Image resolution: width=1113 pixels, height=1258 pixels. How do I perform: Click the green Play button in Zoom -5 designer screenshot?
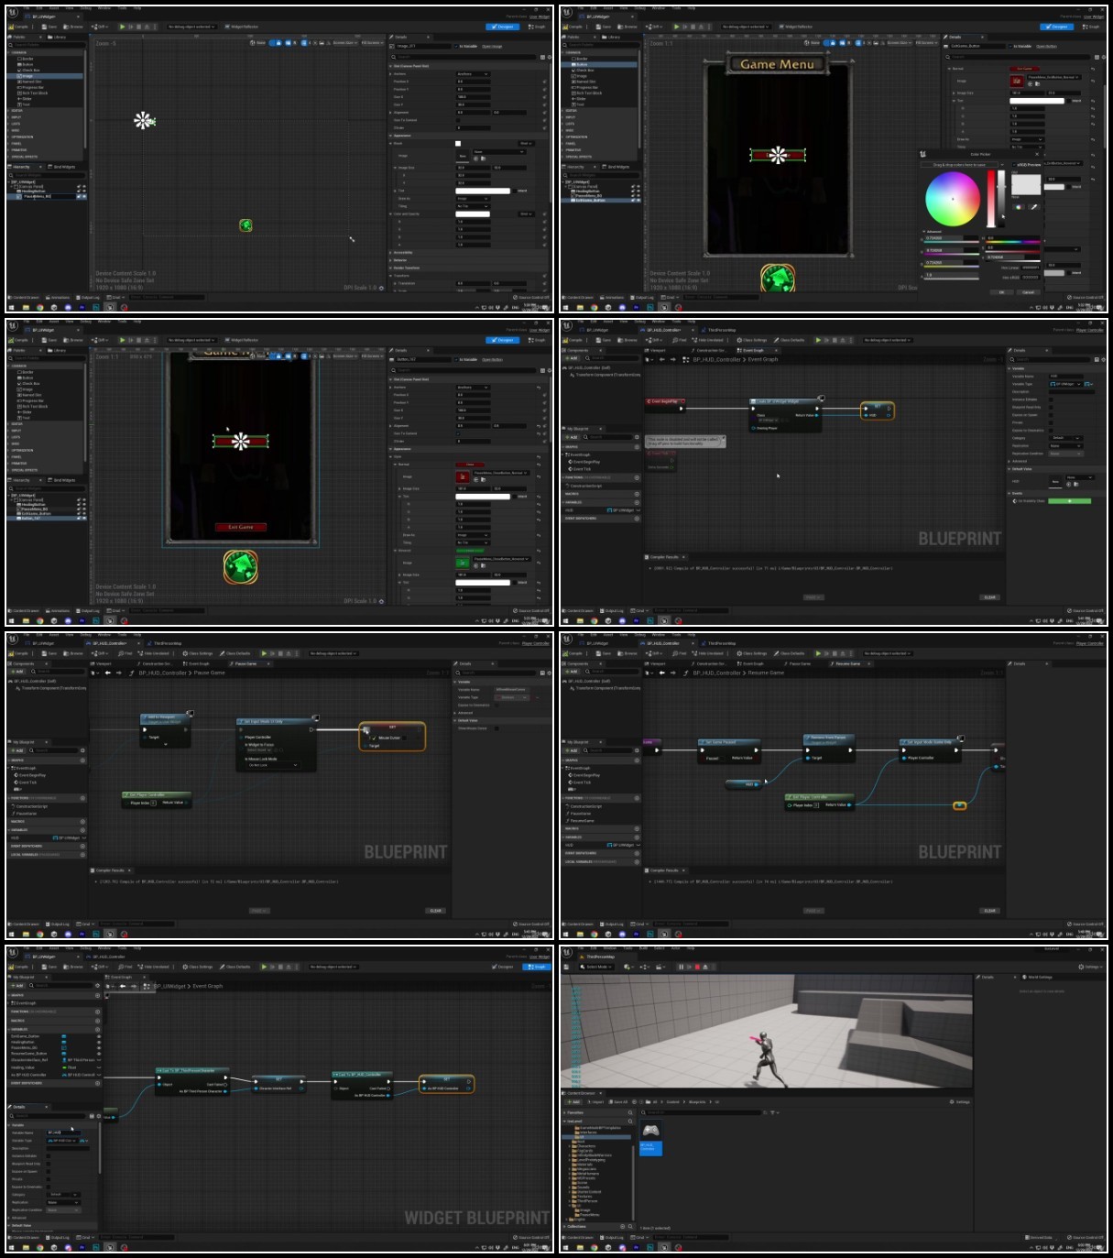[122, 27]
